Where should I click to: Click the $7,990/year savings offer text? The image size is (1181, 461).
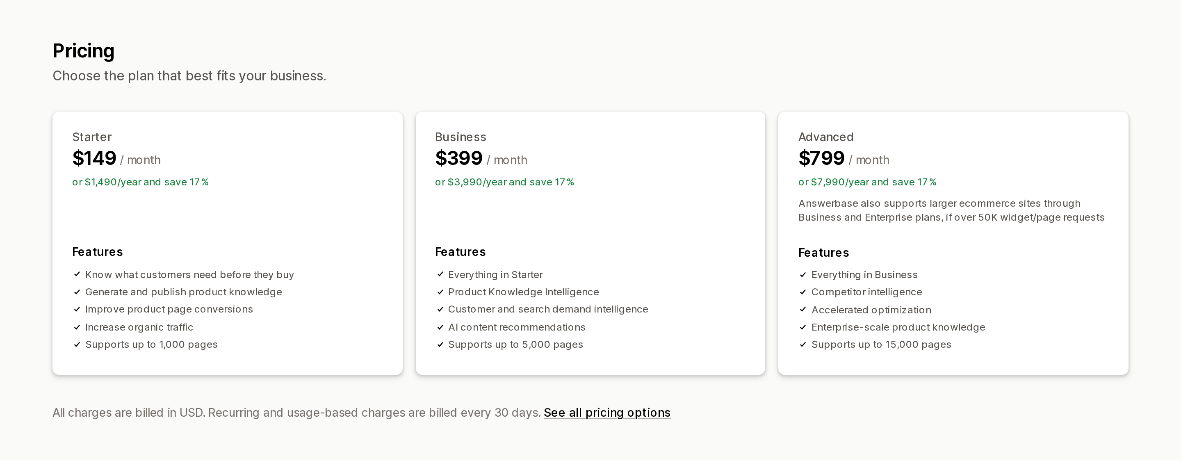(x=867, y=182)
